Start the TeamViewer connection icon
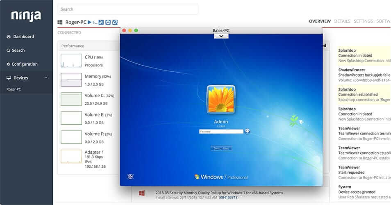The width and height of the screenshot is (391, 205). coord(108,22)
